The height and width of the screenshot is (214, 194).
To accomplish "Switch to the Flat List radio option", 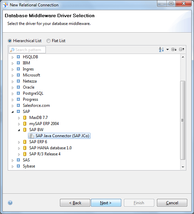I will click(48, 41).
